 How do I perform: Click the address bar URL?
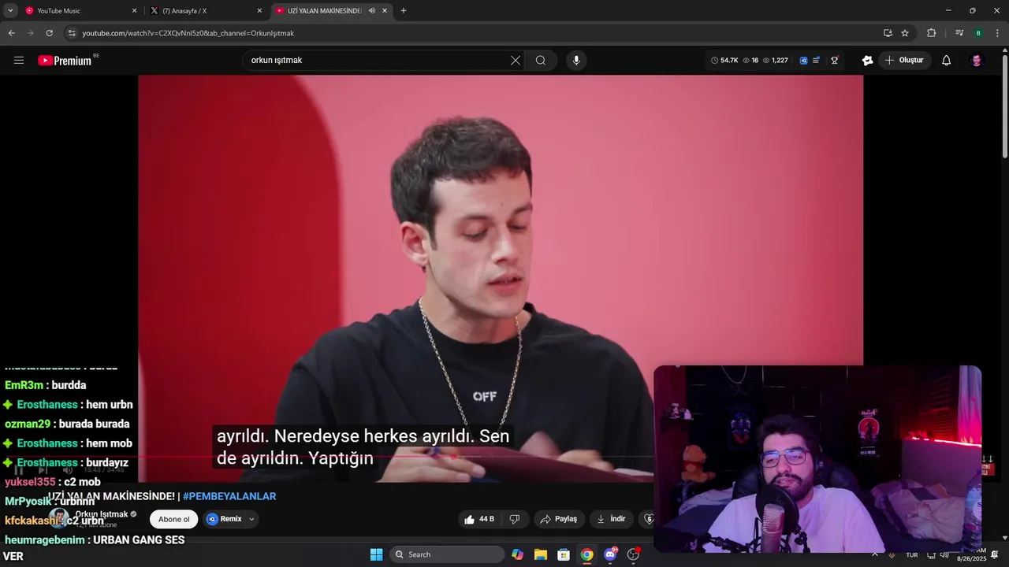(188, 33)
